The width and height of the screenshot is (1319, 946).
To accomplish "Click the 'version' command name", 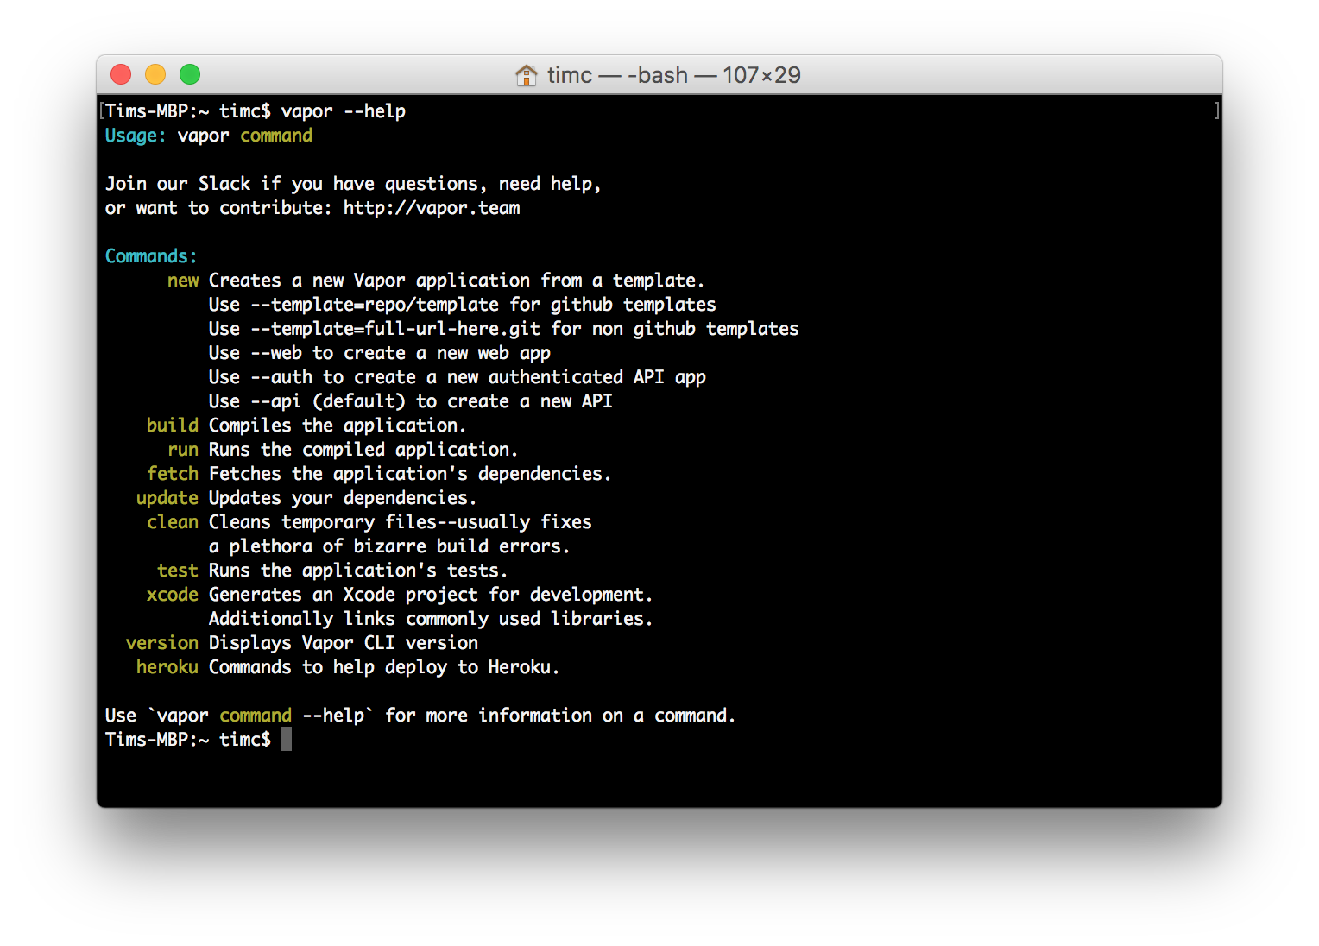I will pyautogui.click(x=162, y=643).
